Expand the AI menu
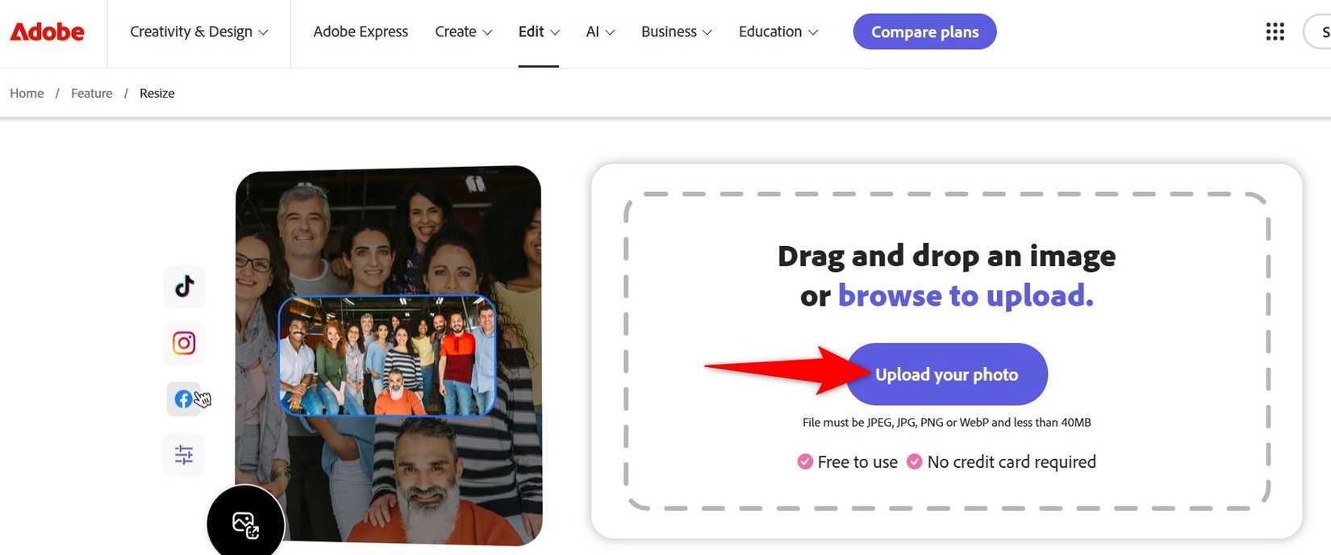1331x555 pixels. click(x=600, y=31)
